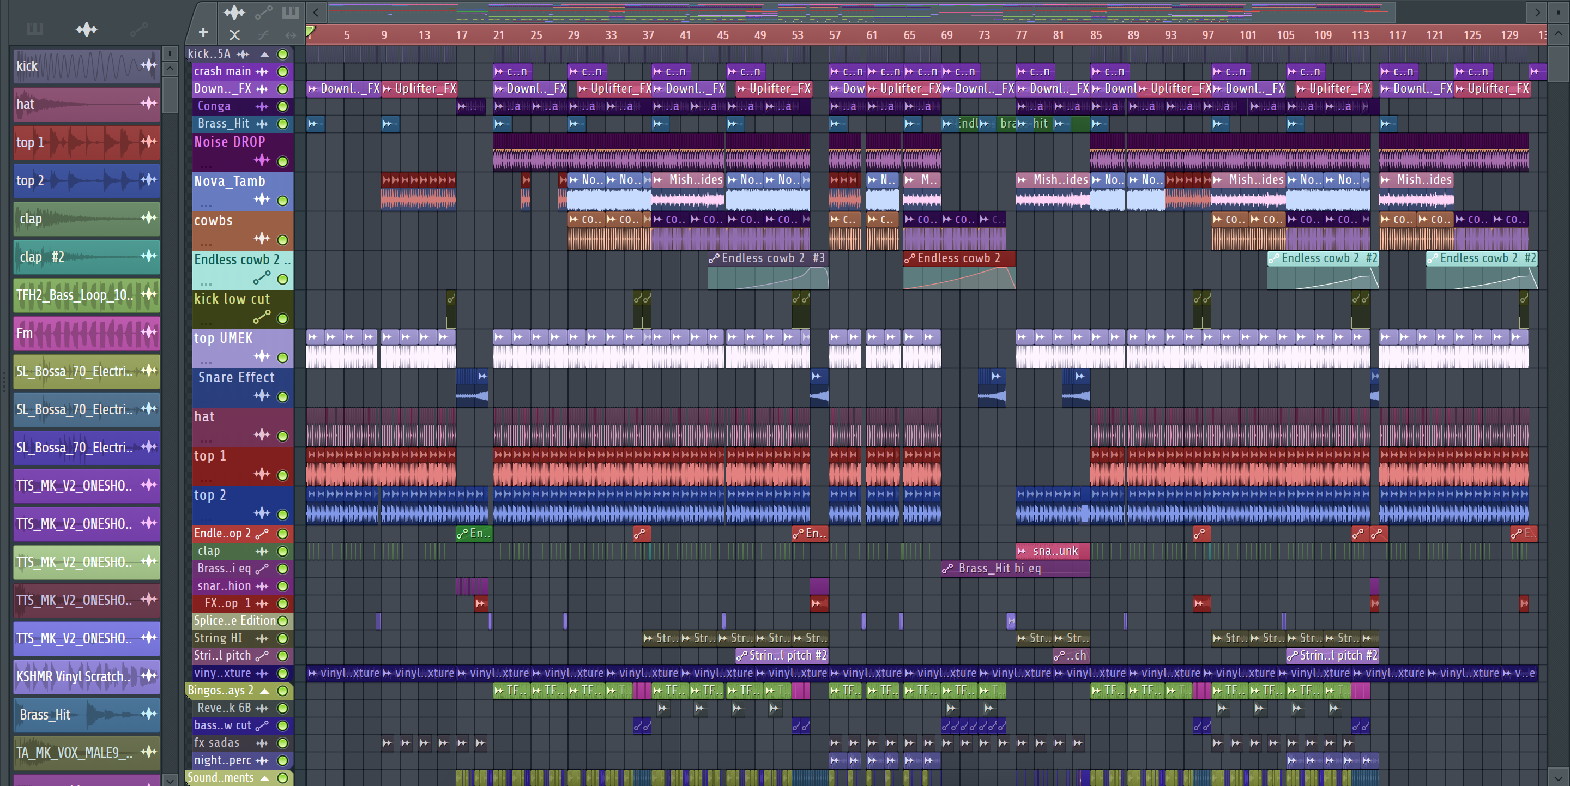Select the TFH2_Bass_Loop_10 clip in picker
The image size is (1570, 786).
pyautogui.click(x=87, y=295)
